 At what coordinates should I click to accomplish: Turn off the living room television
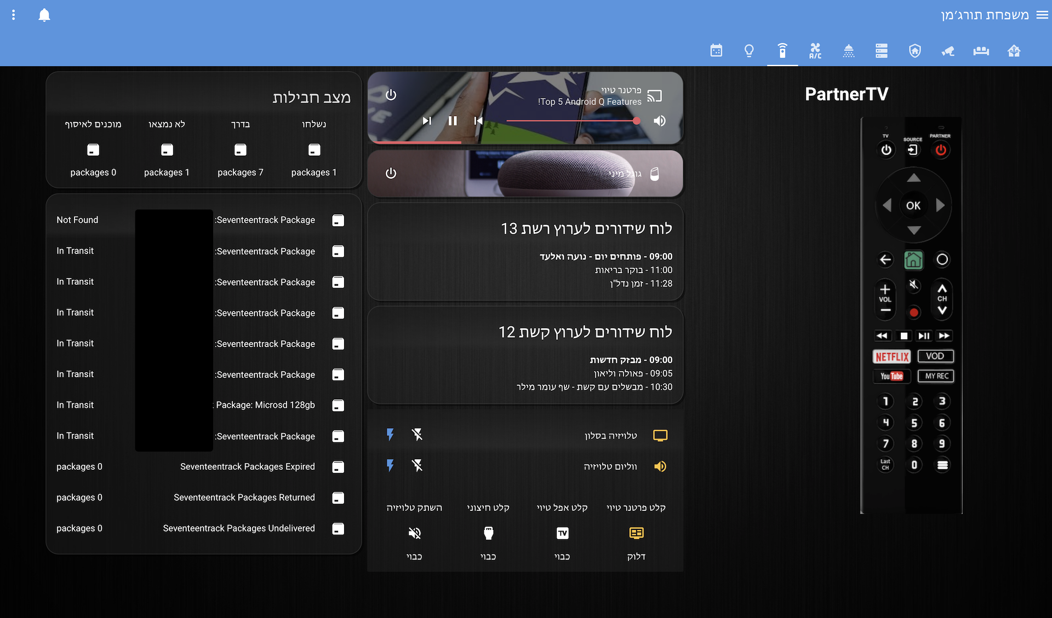point(417,435)
